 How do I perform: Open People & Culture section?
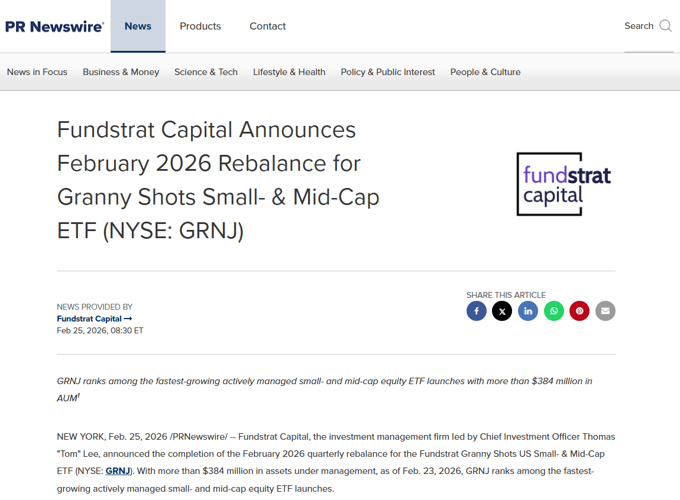tap(485, 72)
